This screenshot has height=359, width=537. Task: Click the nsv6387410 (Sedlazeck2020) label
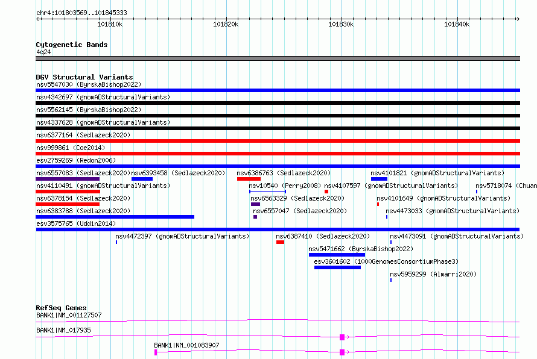pos(323,236)
